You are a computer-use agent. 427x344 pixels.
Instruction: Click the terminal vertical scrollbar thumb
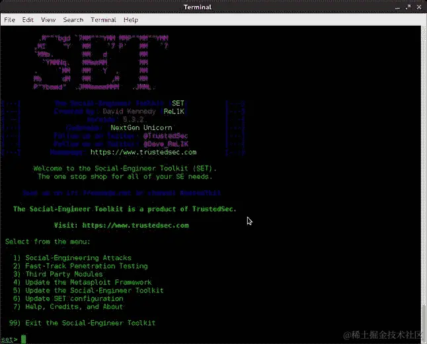pos(424,323)
